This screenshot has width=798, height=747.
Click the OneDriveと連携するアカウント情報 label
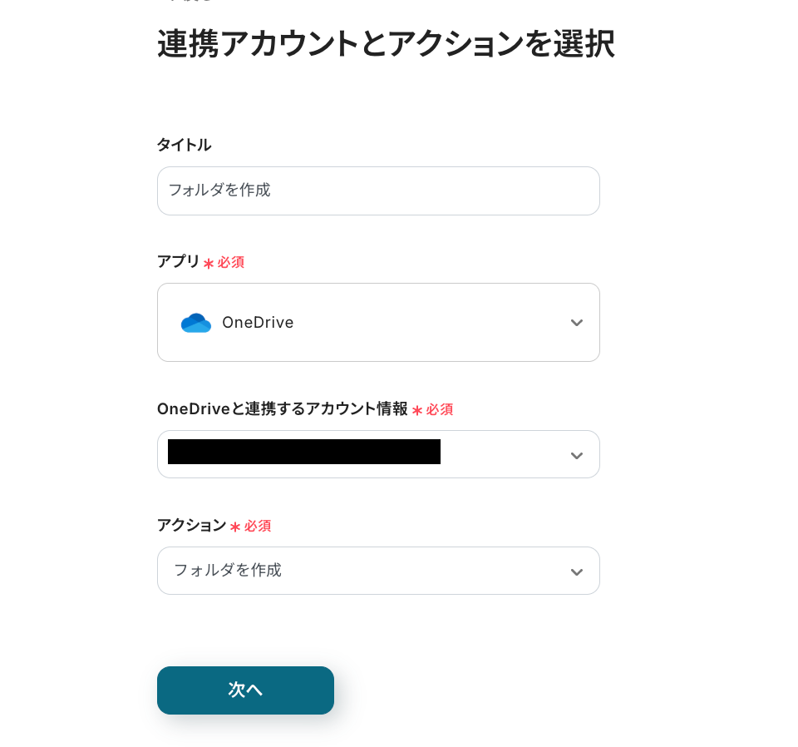coord(282,408)
